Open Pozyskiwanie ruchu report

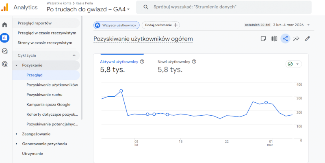(44, 95)
